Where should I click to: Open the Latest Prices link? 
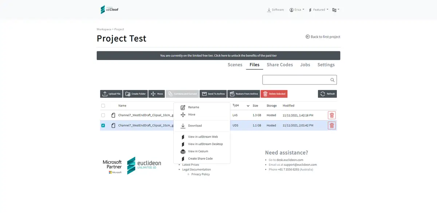190,165
